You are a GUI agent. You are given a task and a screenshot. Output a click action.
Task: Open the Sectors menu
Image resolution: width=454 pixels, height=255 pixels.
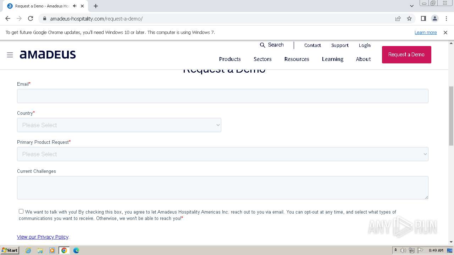pos(262,59)
